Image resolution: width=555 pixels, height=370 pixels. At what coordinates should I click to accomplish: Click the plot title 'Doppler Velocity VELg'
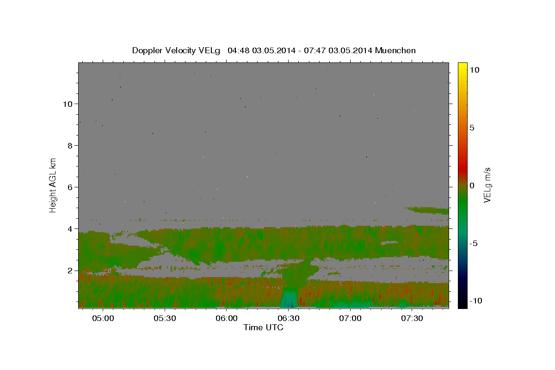tap(177, 50)
